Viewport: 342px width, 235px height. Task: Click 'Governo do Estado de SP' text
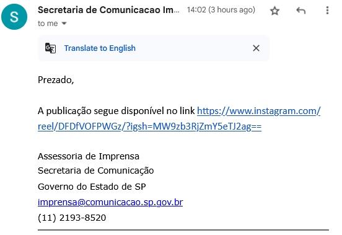[x=92, y=187]
